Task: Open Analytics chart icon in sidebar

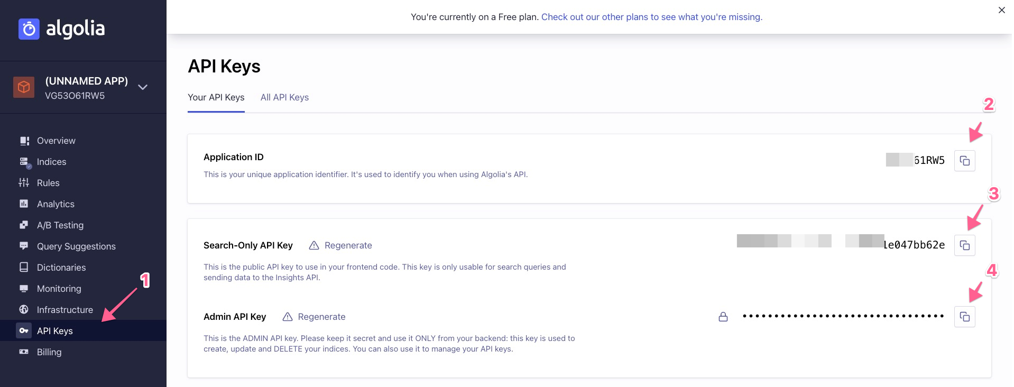Action: pyautogui.click(x=24, y=204)
